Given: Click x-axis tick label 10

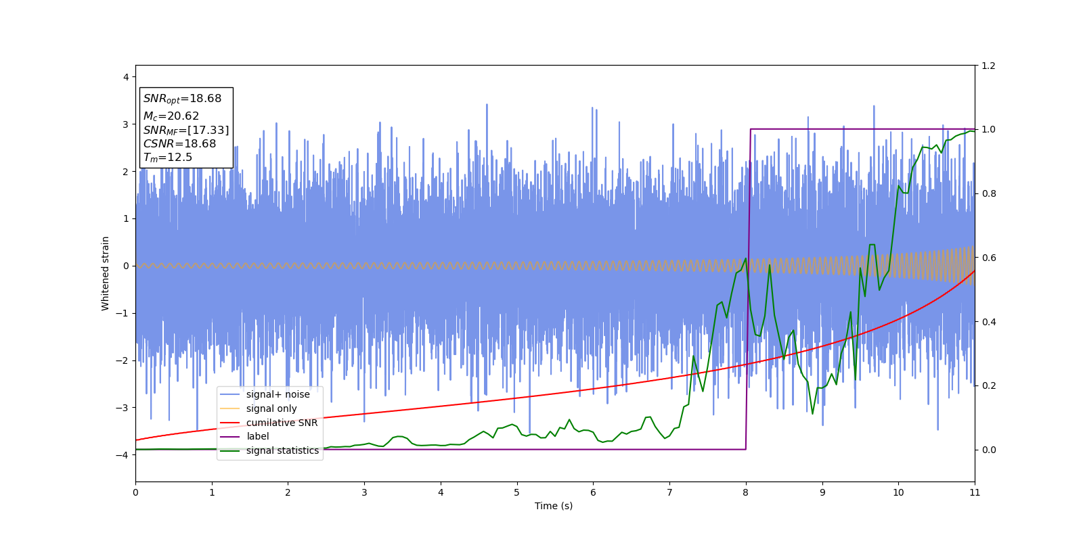Looking at the screenshot, I should tap(898, 492).
